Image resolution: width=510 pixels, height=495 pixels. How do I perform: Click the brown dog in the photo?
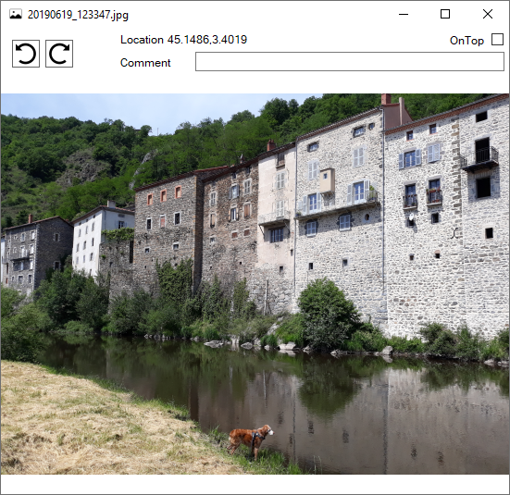click(250, 439)
